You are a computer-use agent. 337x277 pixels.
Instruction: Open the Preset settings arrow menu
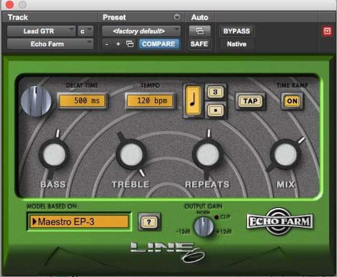point(177,17)
